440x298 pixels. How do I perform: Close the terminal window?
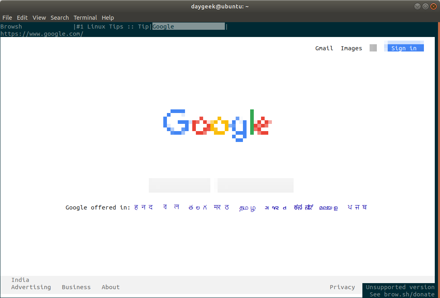click(x=434, y=6)
